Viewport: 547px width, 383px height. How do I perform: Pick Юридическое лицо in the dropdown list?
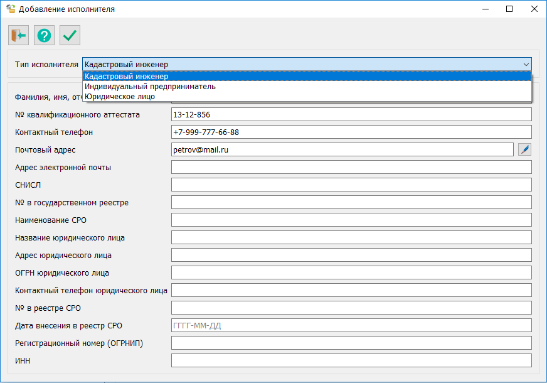(x=307, y=97)
